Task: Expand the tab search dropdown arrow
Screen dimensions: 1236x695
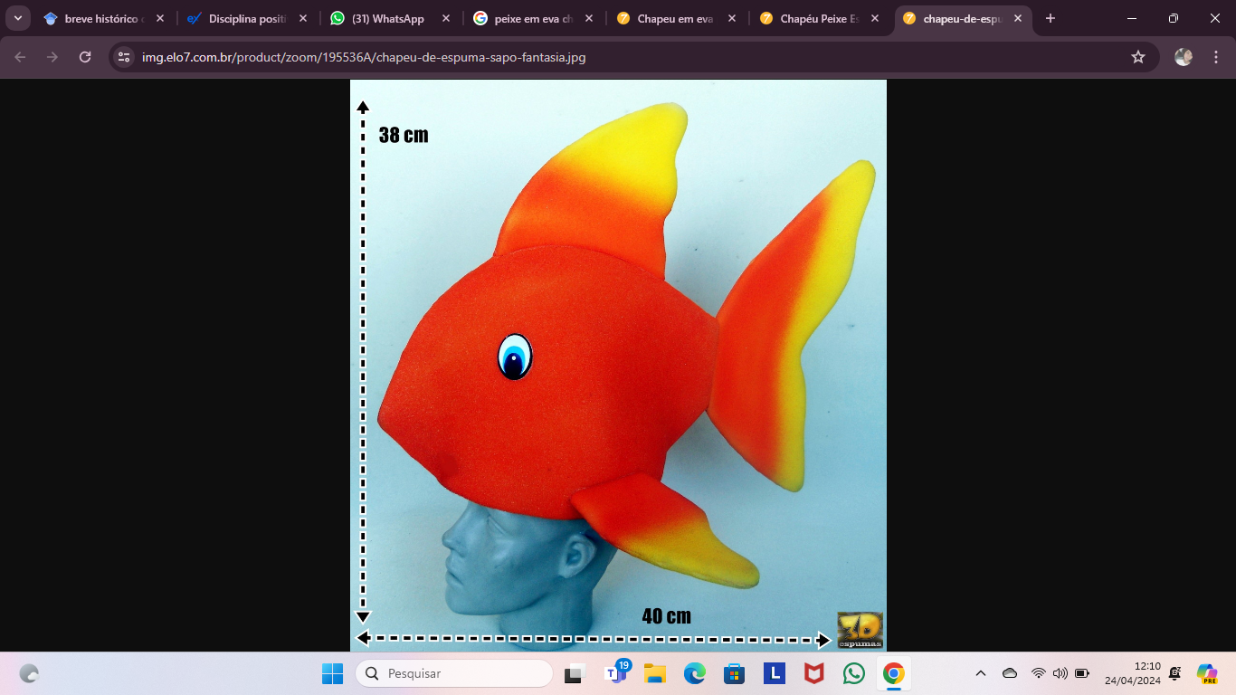Action: click(18, 18)
